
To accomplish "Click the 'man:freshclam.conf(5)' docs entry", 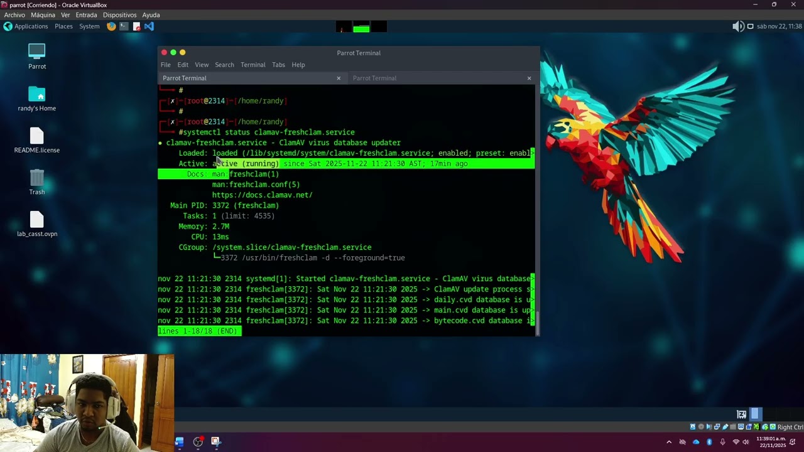I will coord(256,185).
